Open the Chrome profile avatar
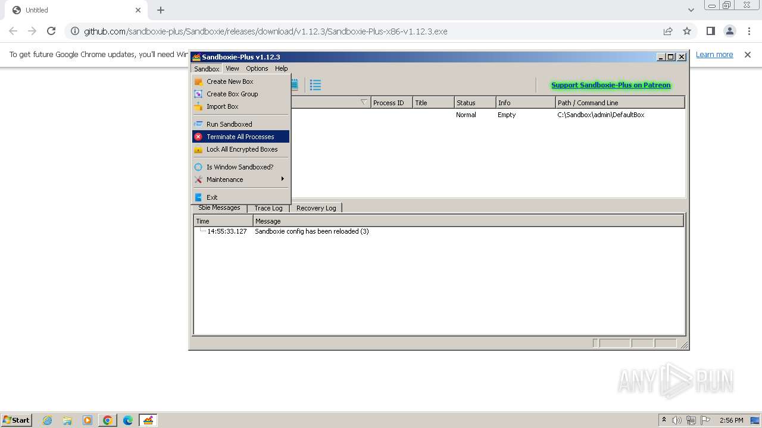The width and height of the screenshot is (762, 428). (730, 31)
